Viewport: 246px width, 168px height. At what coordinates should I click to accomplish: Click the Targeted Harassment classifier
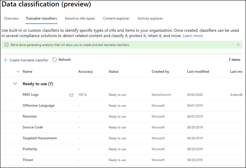[39, 138]
